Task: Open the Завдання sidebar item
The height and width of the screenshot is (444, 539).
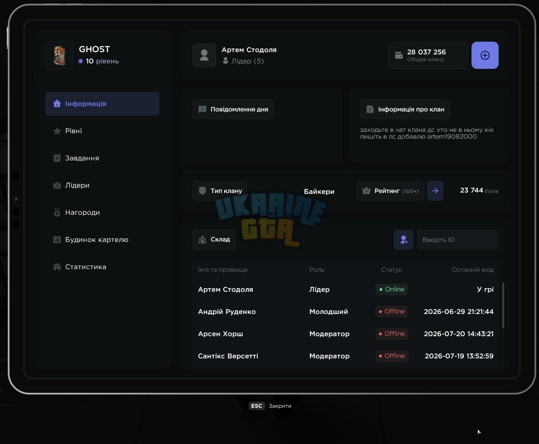Action: click(102, 158)
